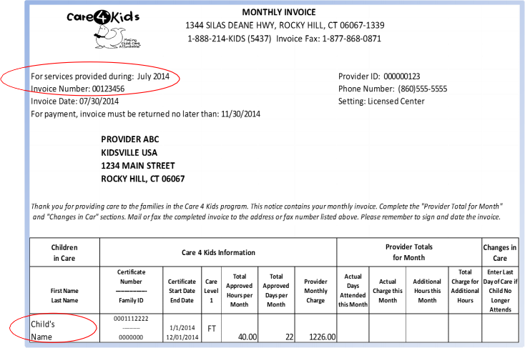Click the Setting: Licensed Center text
525x348 pixels.
tap(381, 101)
